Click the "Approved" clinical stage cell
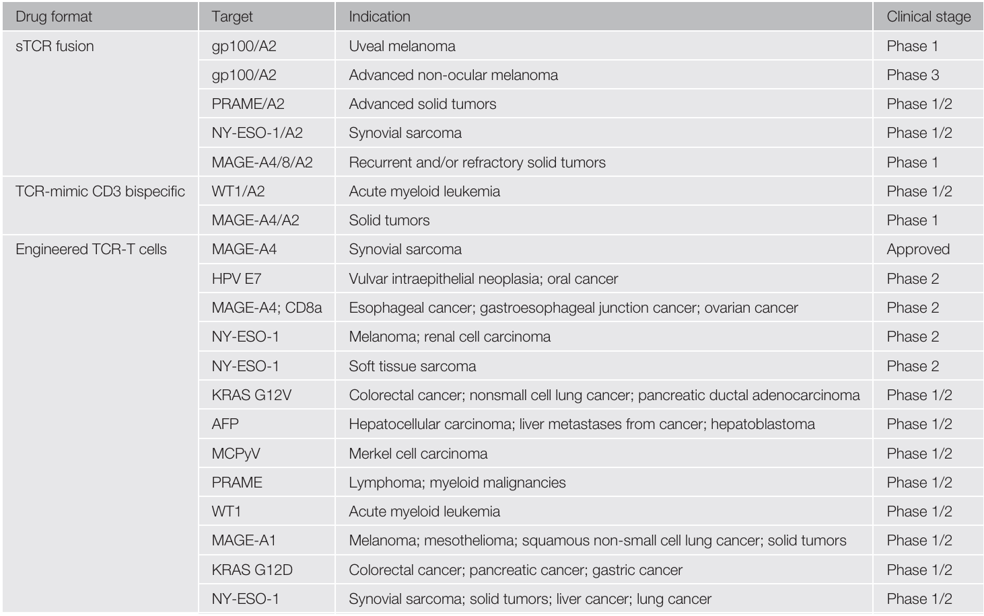Viewport: 984px width, 616px height. pos(918,249)
